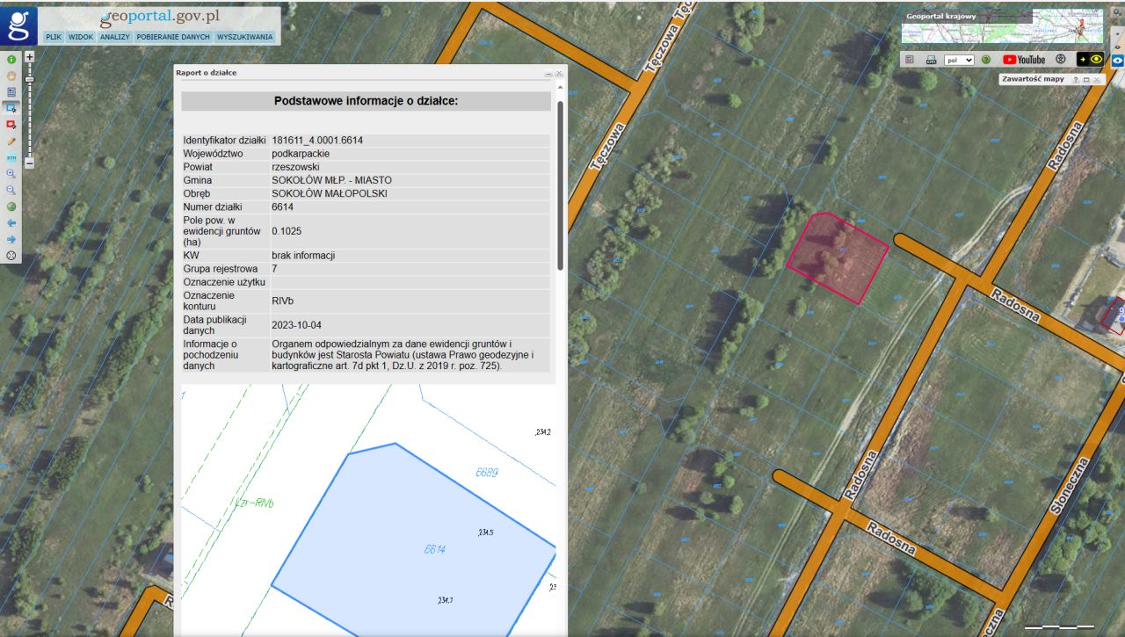The image size is (1125, 637).
Task: Open the WIDOK menu
Action: tap(81, 38)
